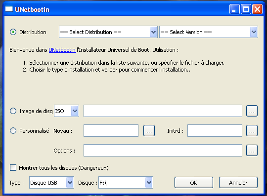Open the ISO image format dropdown

click(x=66, y=111)
